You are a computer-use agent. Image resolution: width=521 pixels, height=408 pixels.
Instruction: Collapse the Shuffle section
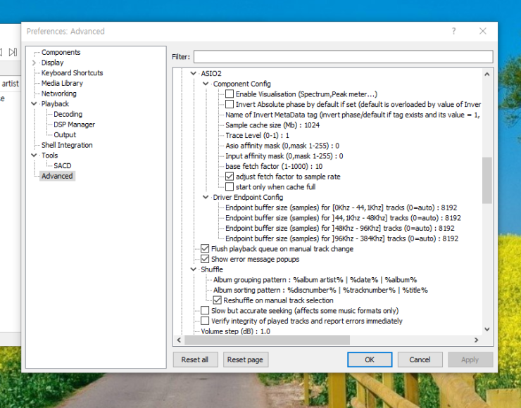[x=194, y=269]
